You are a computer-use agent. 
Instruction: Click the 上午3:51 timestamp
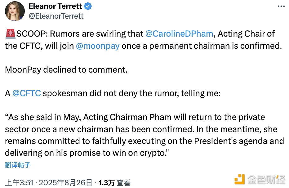[19, 183]
